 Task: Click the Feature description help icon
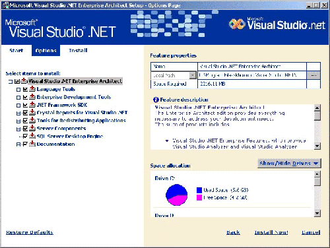pyautogui.click(x=156, y=100)
